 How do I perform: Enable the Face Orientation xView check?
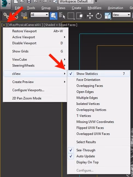(99, 80)
